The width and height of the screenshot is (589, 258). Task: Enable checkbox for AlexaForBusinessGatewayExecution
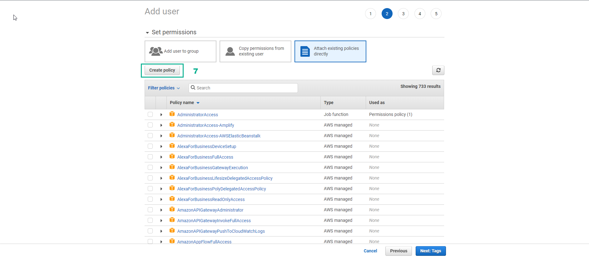click(x=150, y=167)
